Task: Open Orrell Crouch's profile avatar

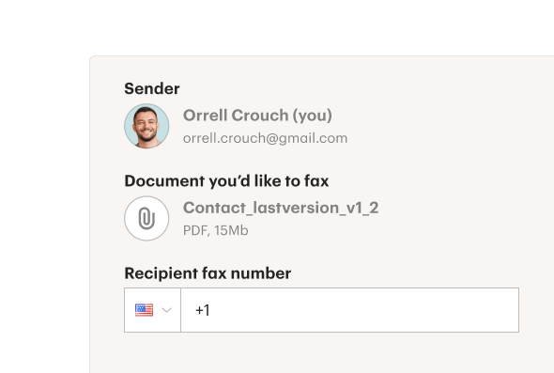Action: click(146, 126)
